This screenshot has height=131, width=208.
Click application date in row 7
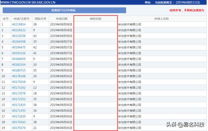[x=61, y=59]
